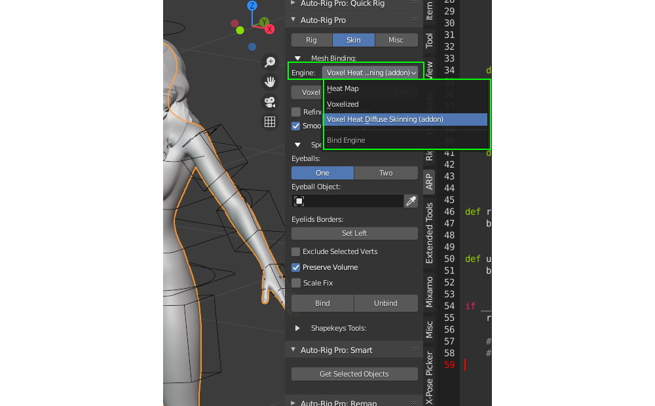The height and width of the screenshot is (406, 655).
Task: Collapse the section below Smooth checkbox
Action: (297, 145)
